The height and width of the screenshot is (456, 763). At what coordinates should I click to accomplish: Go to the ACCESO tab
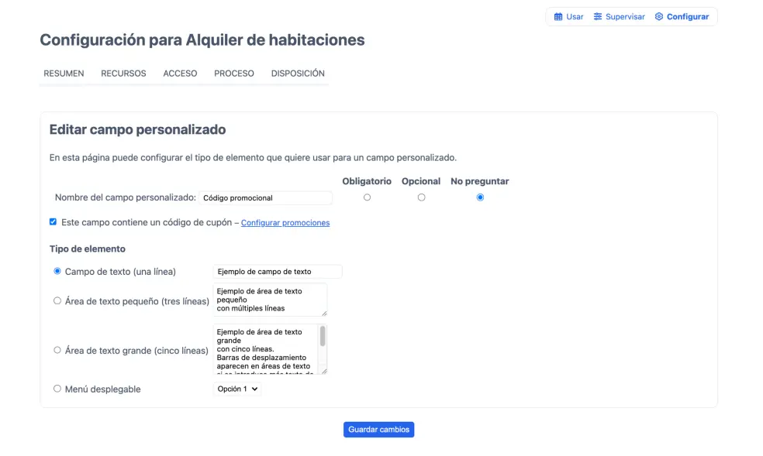[x=180, y=74]
